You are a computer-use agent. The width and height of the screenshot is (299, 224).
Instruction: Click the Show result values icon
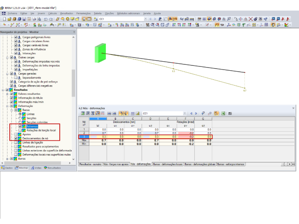click(175, 19)
